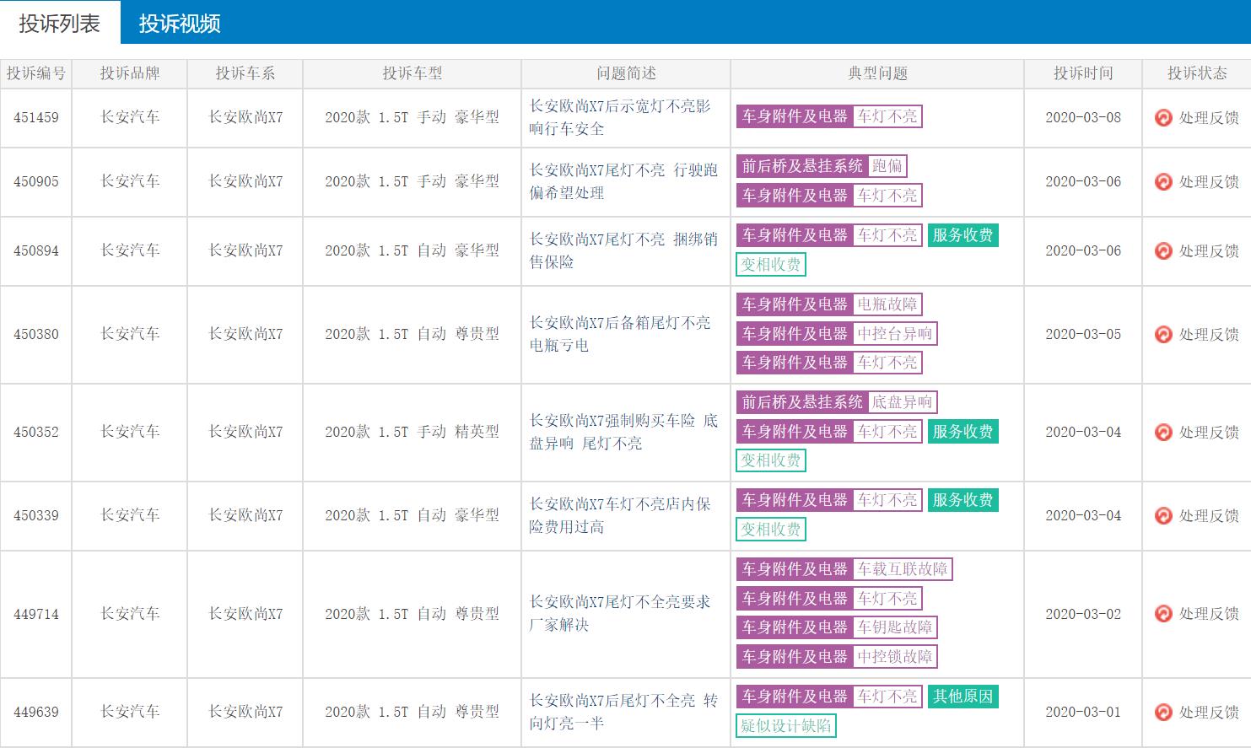This screenshot has width=1251, height=748.
Task: Open complaint 长安欧尚X7尾灯不全亮要求厂家解决
Action: [620, 613]
